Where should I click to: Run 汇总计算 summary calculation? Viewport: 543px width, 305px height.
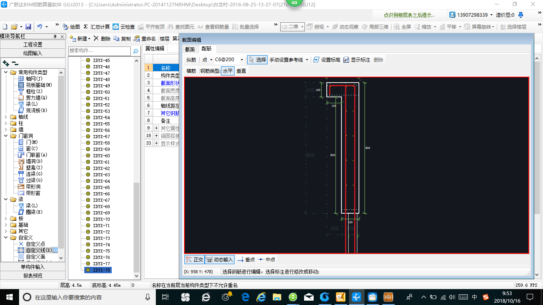pyautogui.click(x=97, y=27)
